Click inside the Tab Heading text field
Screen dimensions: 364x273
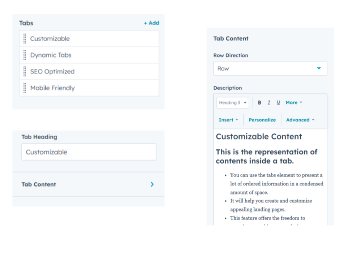(x=89, y=152)
